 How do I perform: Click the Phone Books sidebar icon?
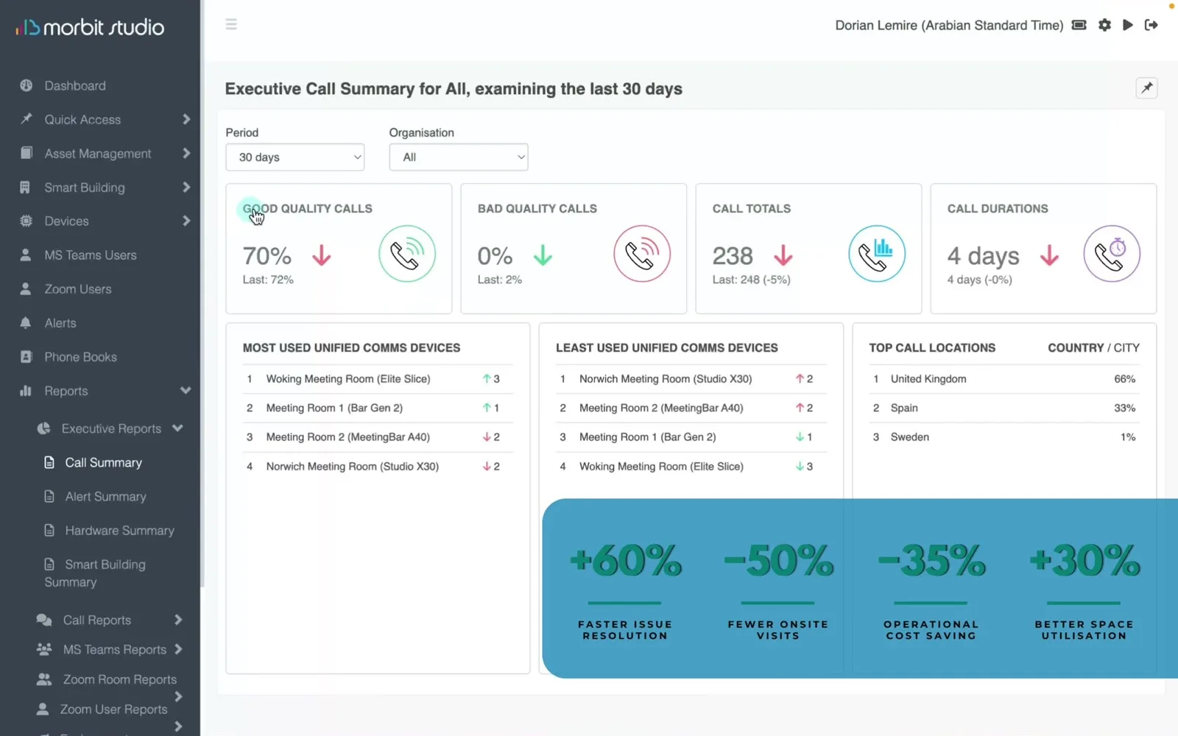[x=26, y=357]
